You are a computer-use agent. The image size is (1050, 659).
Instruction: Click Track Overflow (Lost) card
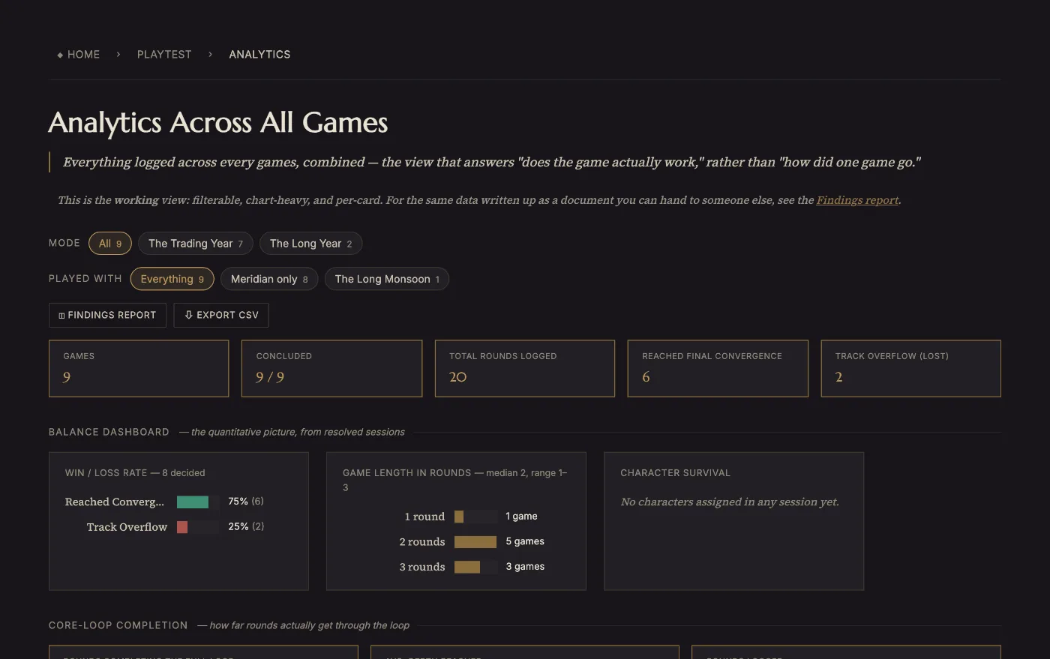(x=910, y=368)
